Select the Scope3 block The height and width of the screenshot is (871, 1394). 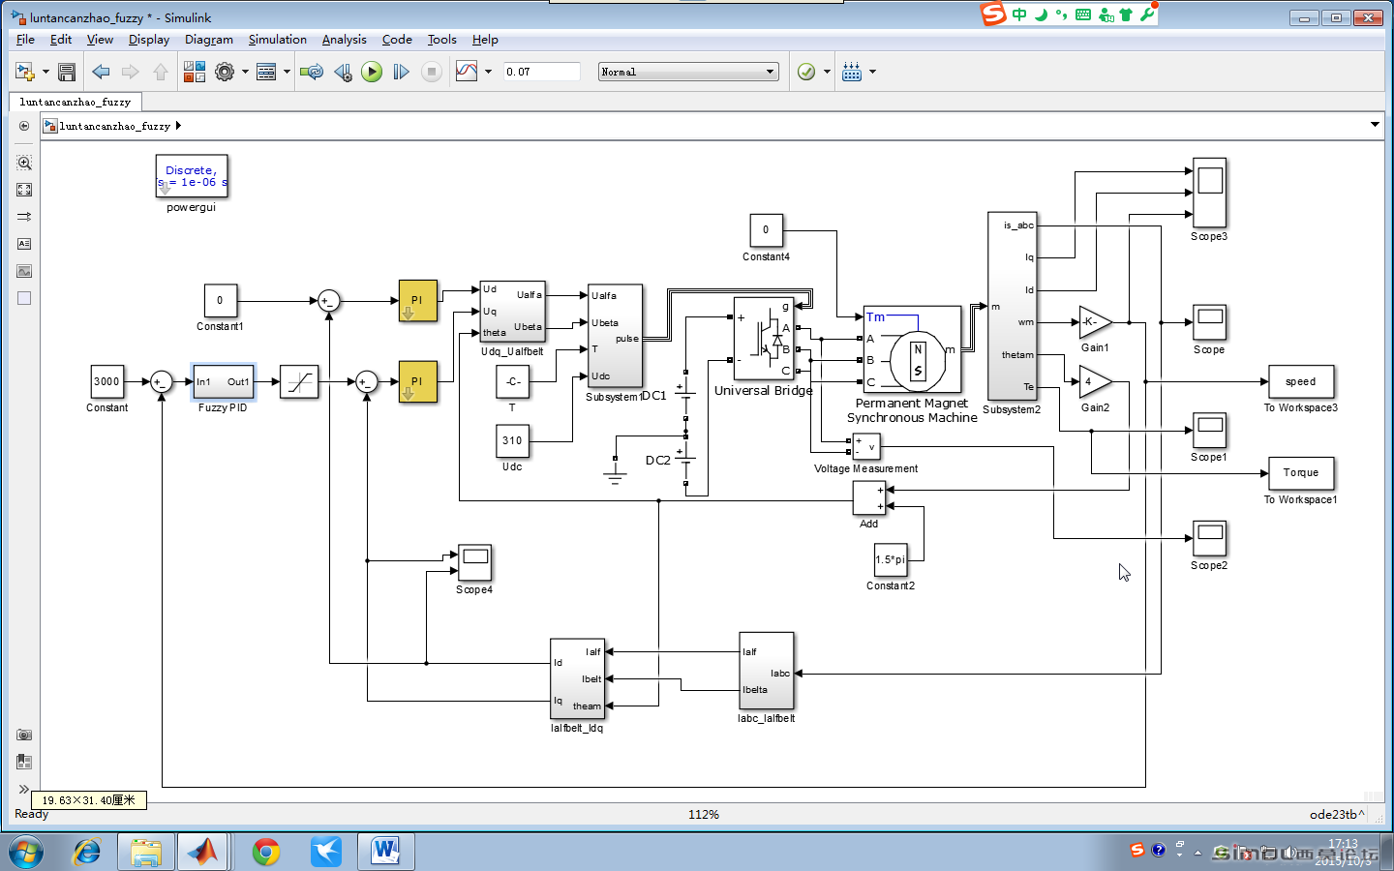(x=1209, y=193)
